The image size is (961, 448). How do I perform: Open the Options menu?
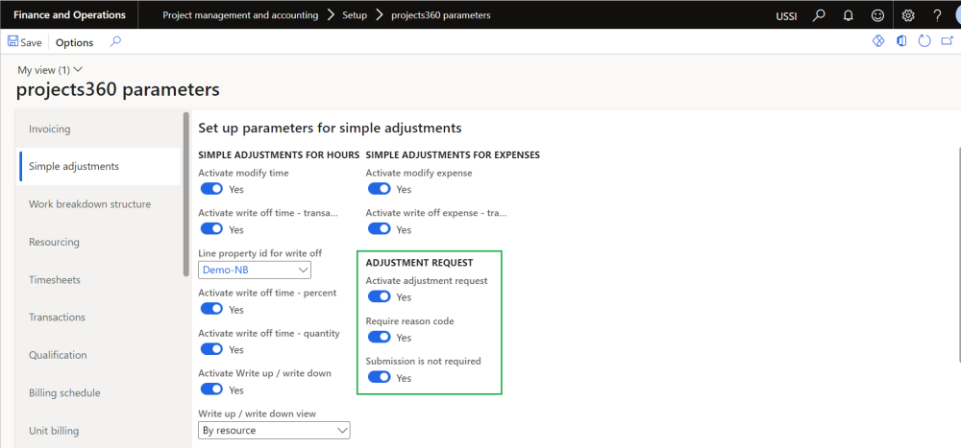click(74, 43)
